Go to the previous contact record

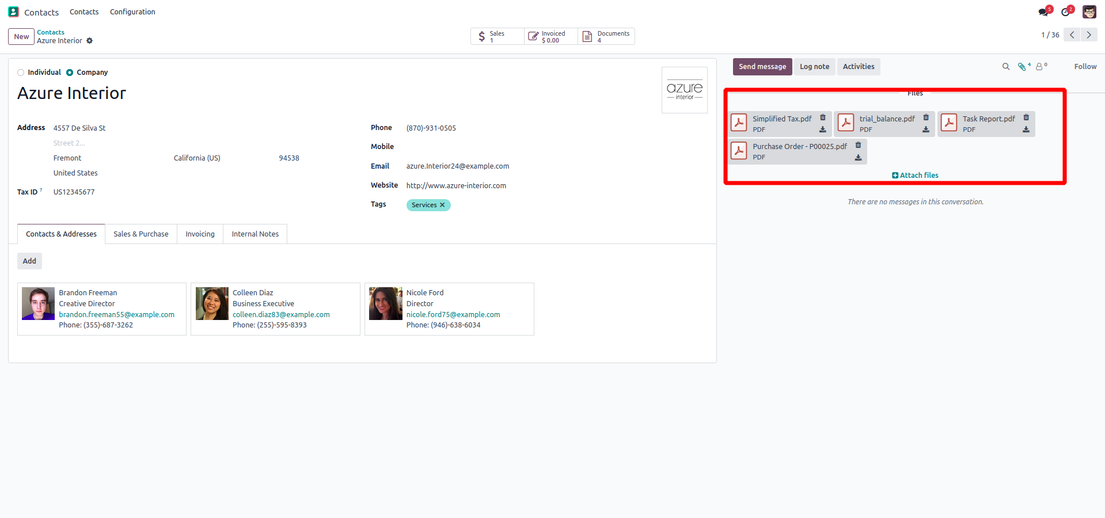click(1072, 35)
